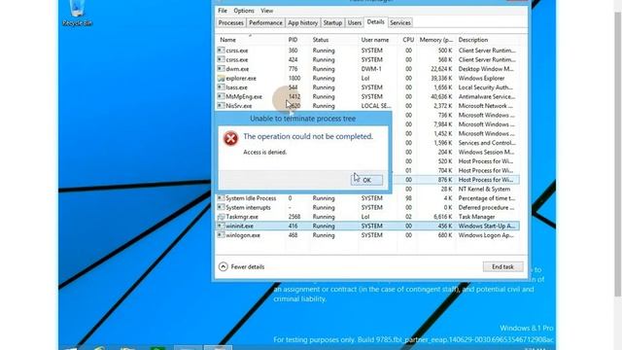Select csrss.exe row with PID 360
Viewport: 622px width, 350px height.
(x=367, y=51)
